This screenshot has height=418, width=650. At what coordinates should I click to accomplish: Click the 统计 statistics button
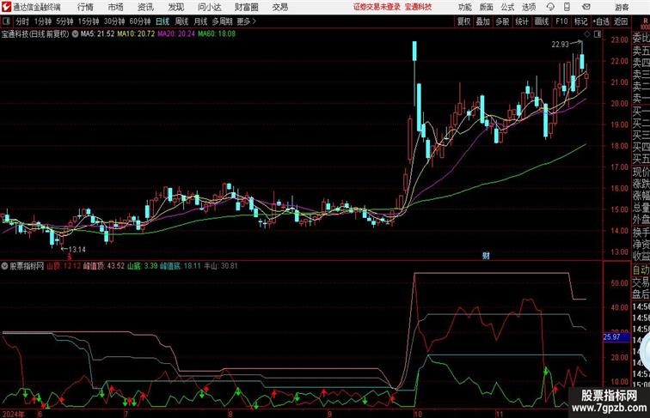[x=522, y=21]
